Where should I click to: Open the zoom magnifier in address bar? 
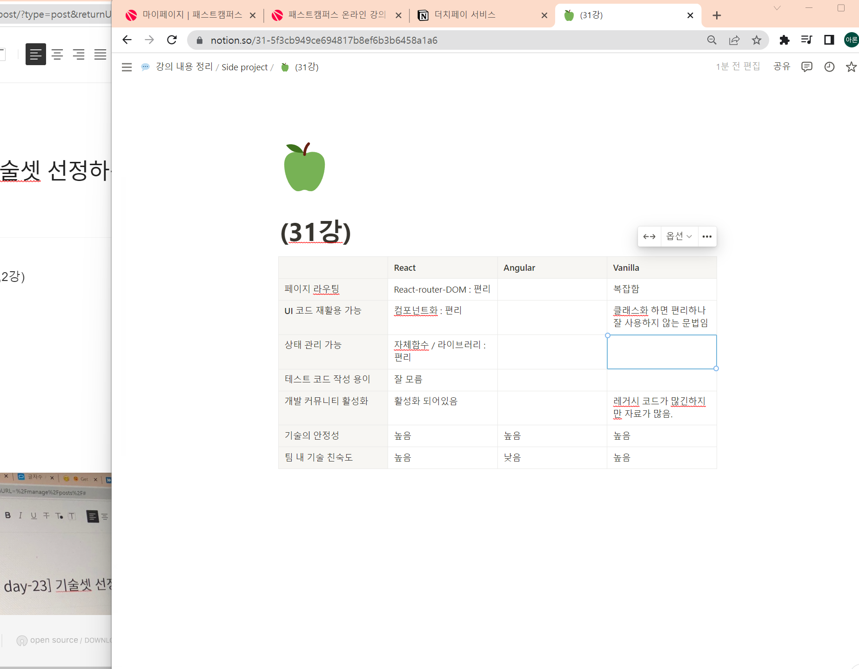(711, 40)
